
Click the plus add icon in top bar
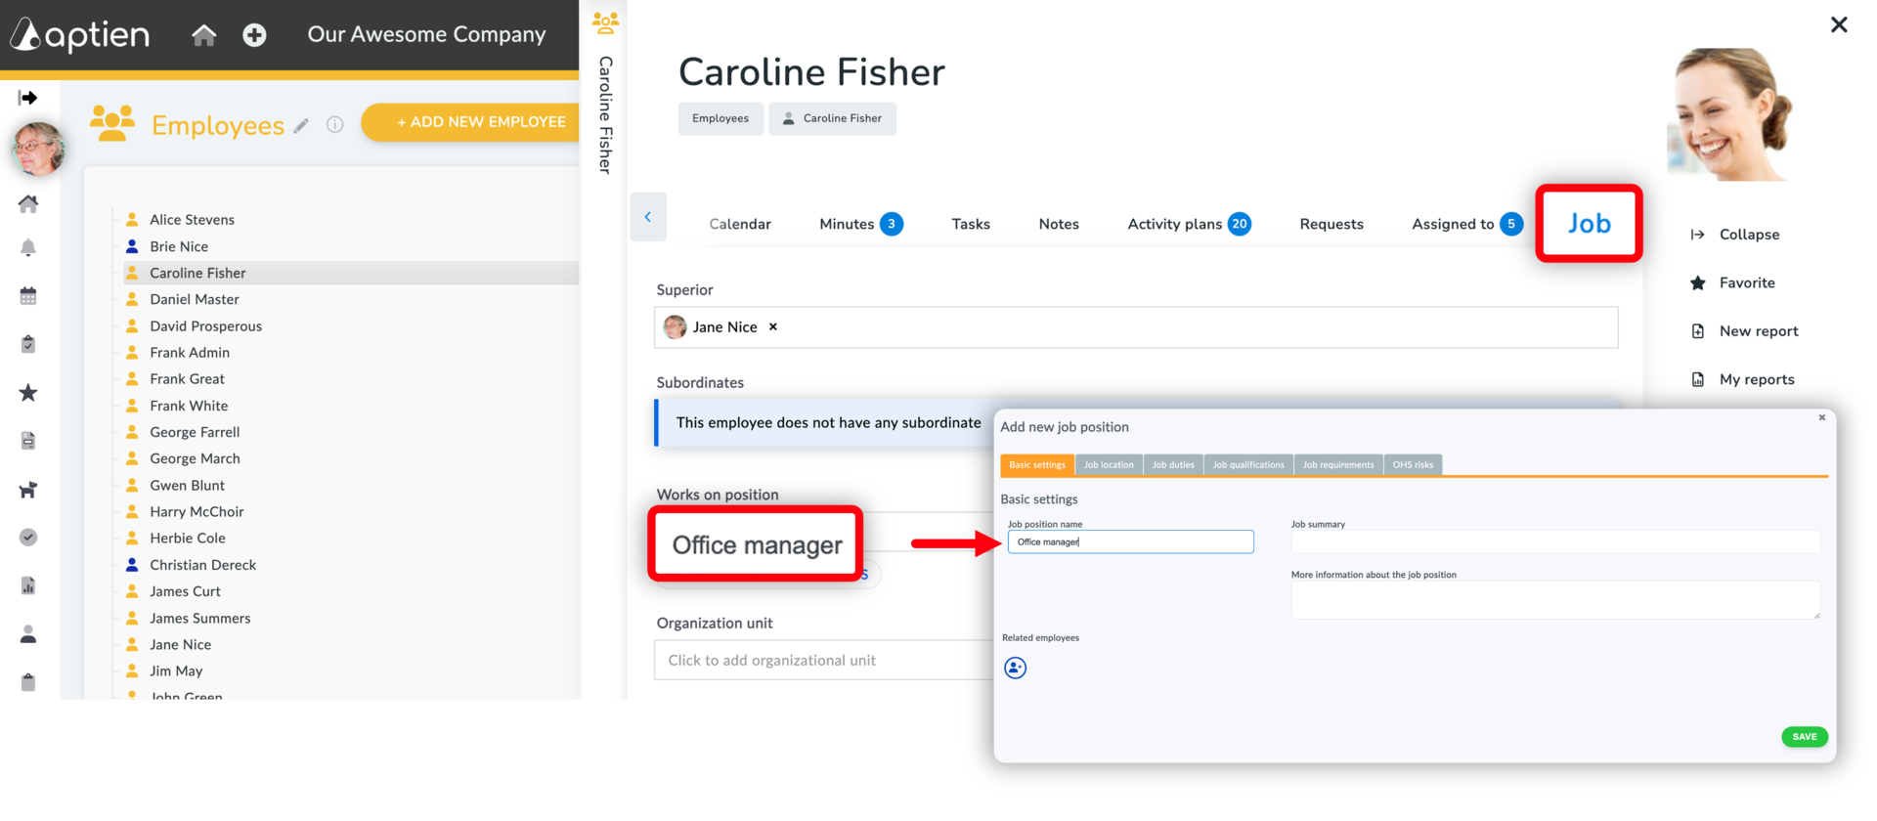click(254, 35)
